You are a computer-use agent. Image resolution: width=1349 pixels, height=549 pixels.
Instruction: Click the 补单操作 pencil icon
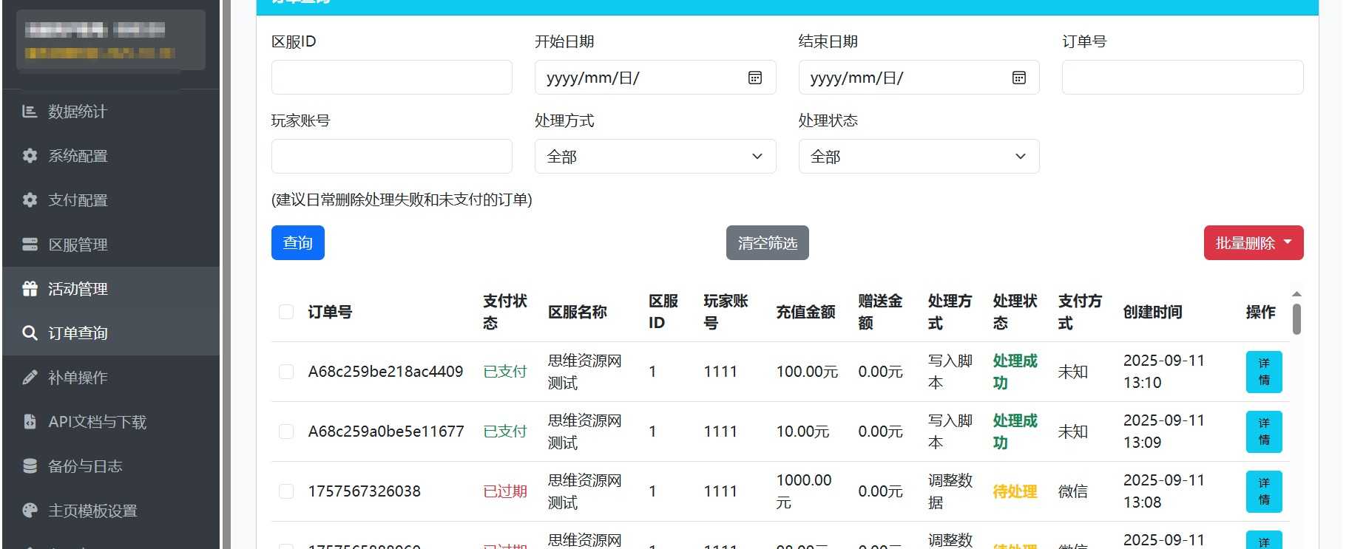tap(30, 378)
